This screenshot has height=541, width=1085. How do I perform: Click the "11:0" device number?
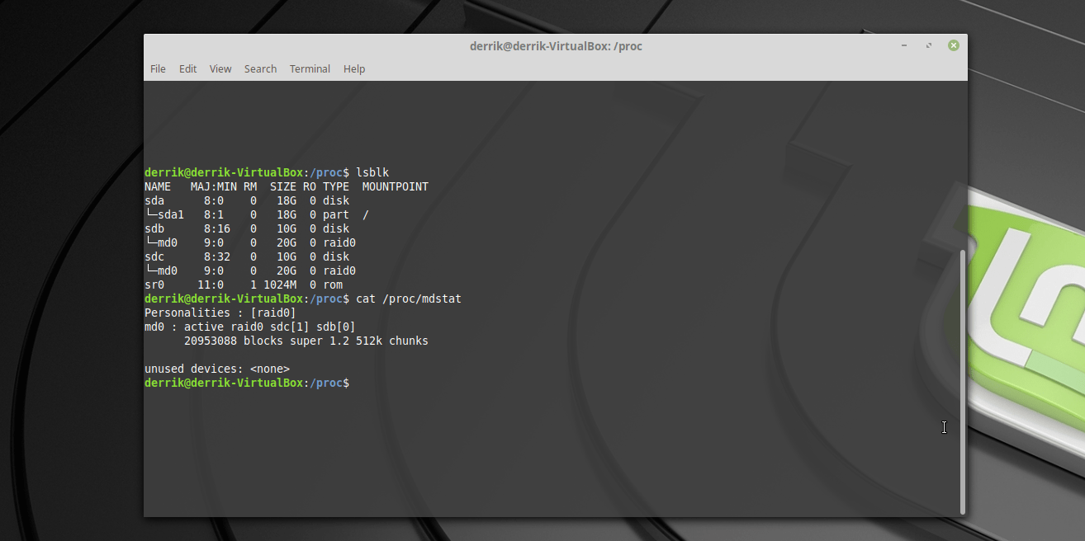pyautogui.click(x=211, y=285)
